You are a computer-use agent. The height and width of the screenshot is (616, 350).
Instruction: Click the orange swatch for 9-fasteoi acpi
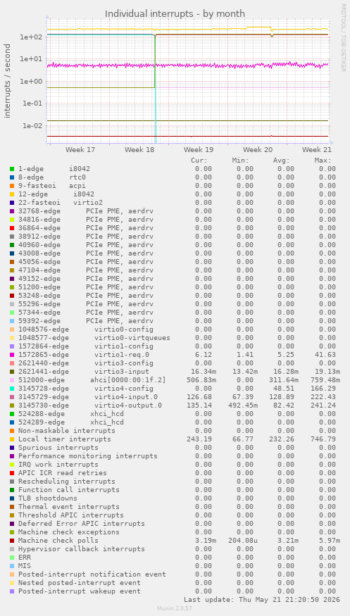click(12, 186)
